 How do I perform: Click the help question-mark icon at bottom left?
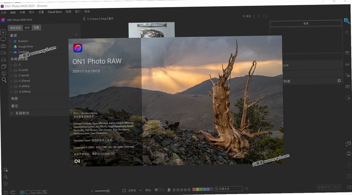pyautogui.click(x=6, y=184)
